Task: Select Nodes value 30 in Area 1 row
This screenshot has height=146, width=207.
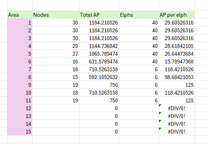Action: click(56, 23)
